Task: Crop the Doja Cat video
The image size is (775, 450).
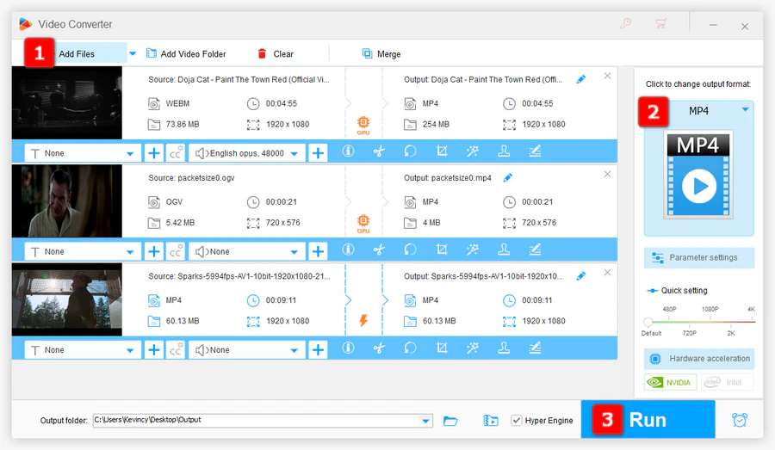Action: 442,151
